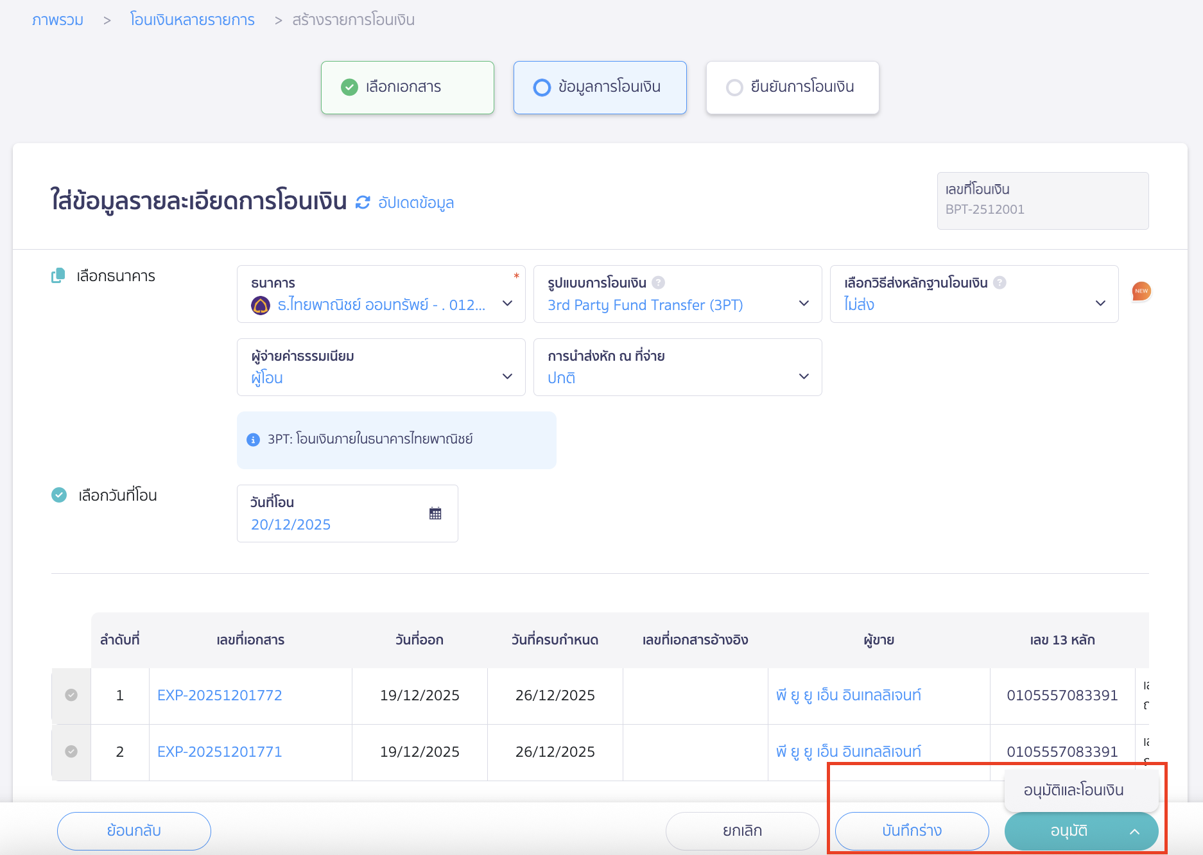
Task: Select the ยืนยันการโอนเงิน step tab
Action: tap(792, 87)
